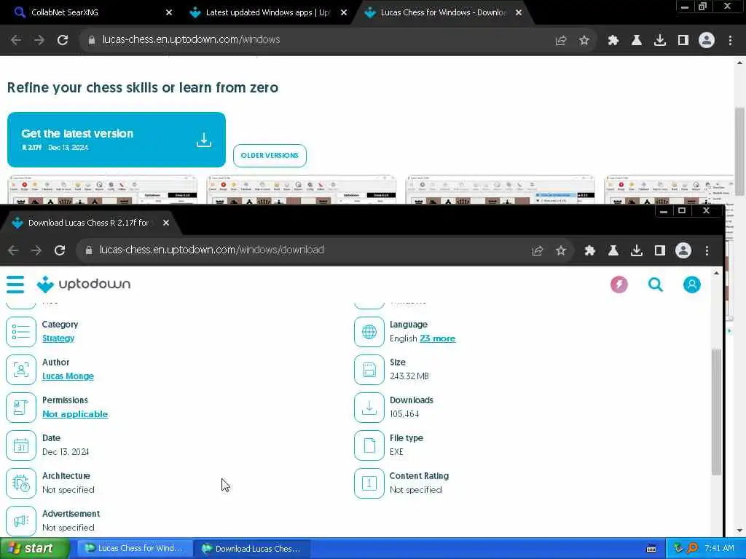Click the Author portrait icon
Image resolution: width=746 pixels, height=559 pixels.
coord(21,370)
